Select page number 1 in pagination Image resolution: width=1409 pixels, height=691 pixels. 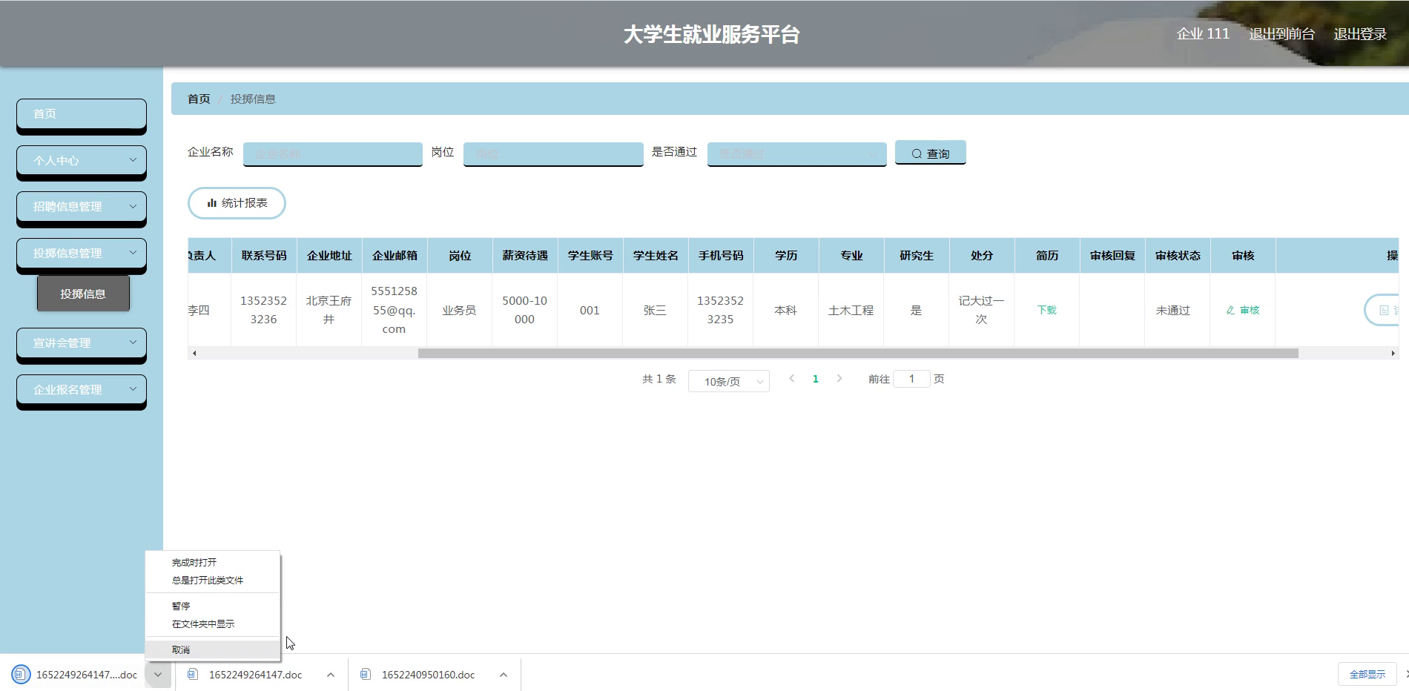[x=816, y=379]
